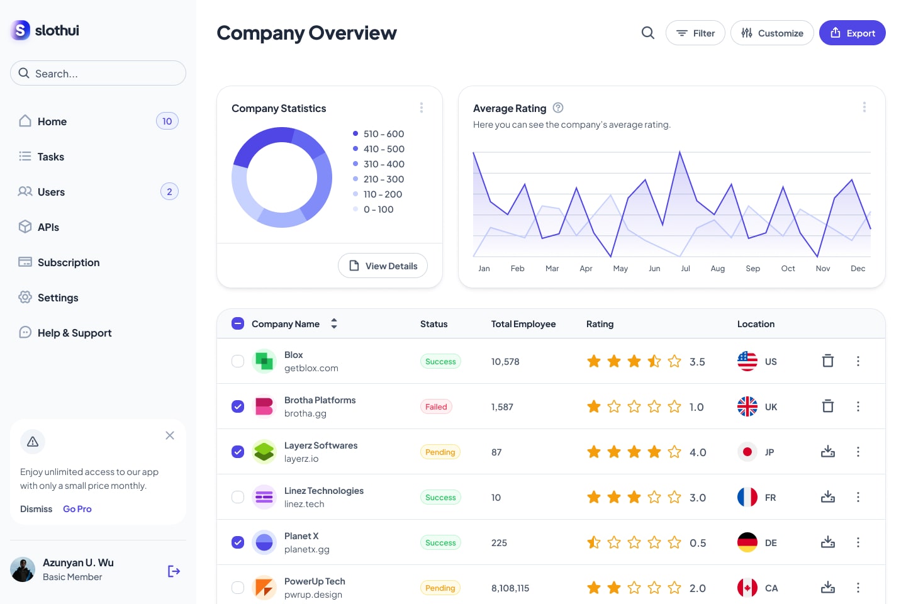This screenshot has width=906, height=604.
Task: Go to Subscription in the sidebar
Action: pyautogui.click(x=68, y=262)
